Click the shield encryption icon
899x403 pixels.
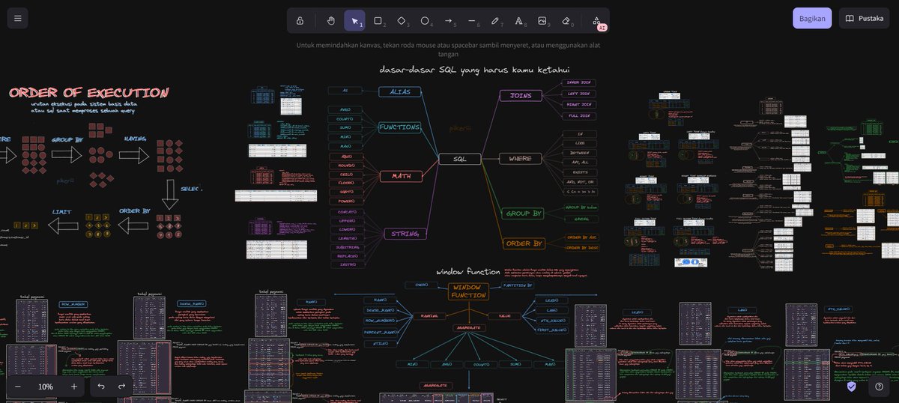point(852,387)
